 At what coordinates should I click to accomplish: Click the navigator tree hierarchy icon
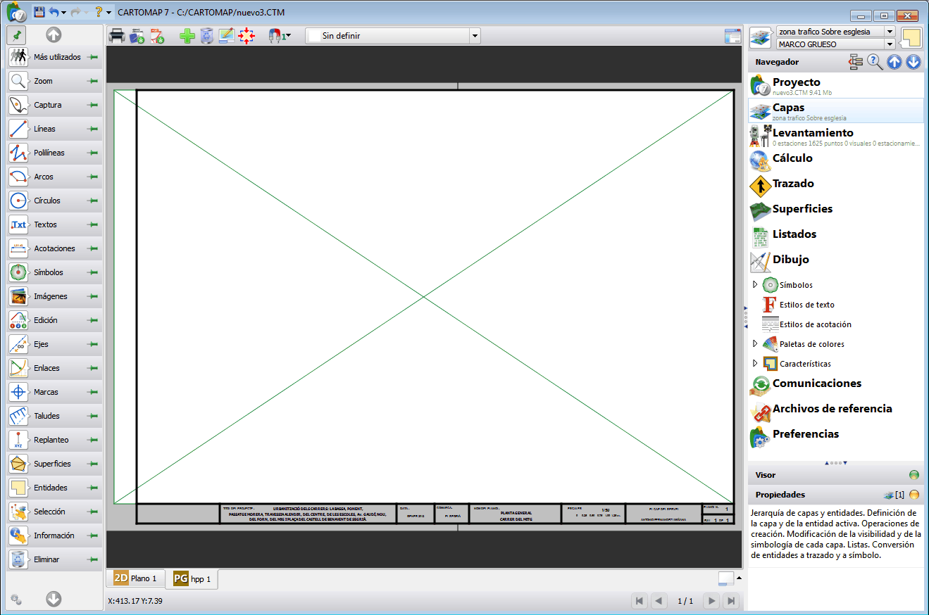(856, 62)
